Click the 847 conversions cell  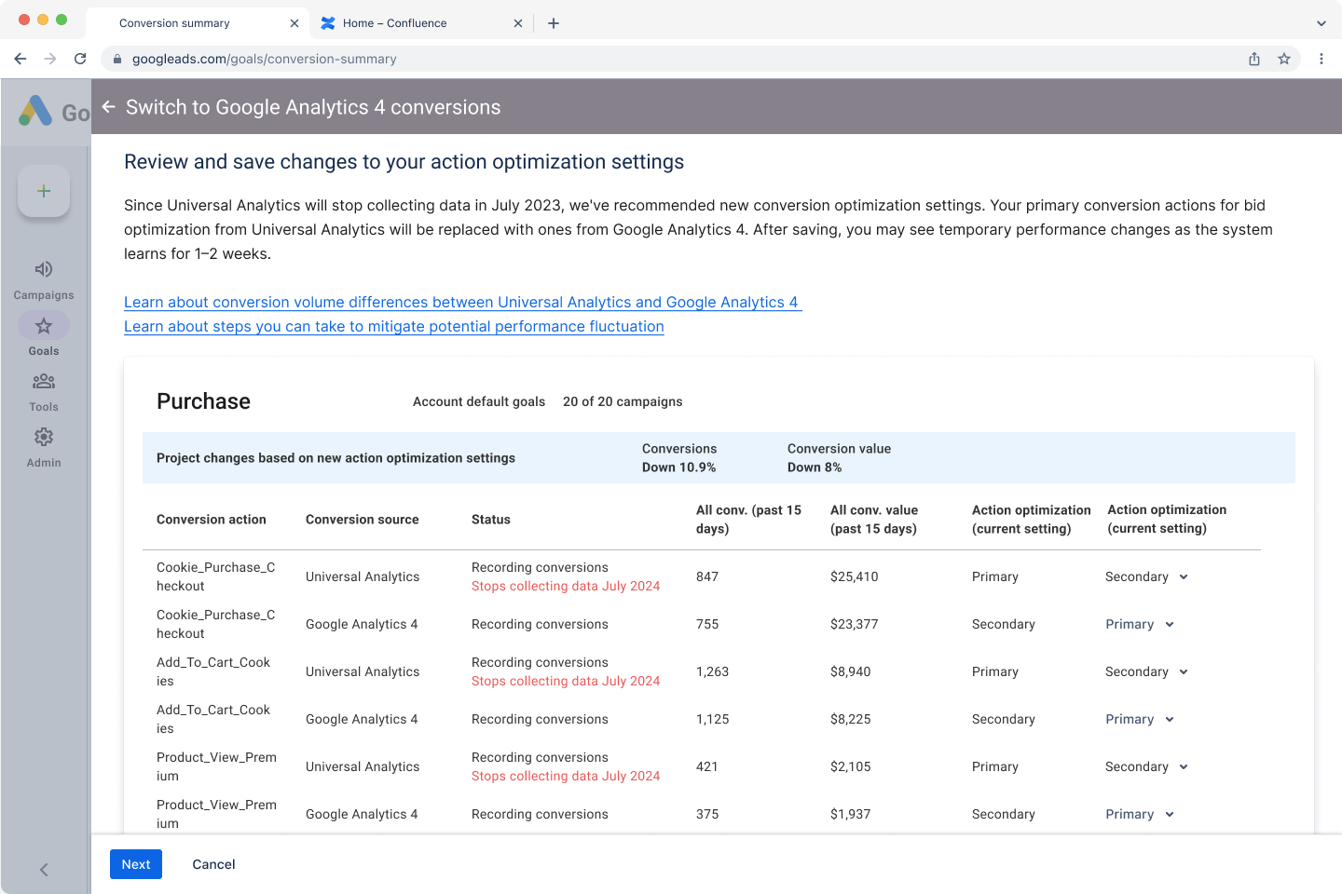(x=707, y=576)
